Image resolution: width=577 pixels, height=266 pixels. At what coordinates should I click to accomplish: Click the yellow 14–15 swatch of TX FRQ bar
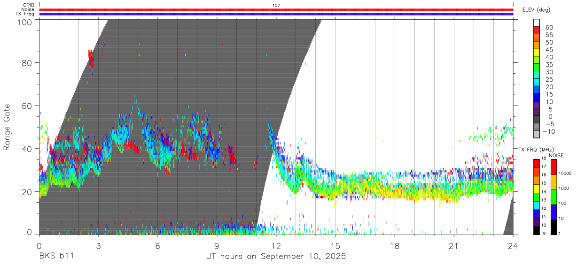537,189
